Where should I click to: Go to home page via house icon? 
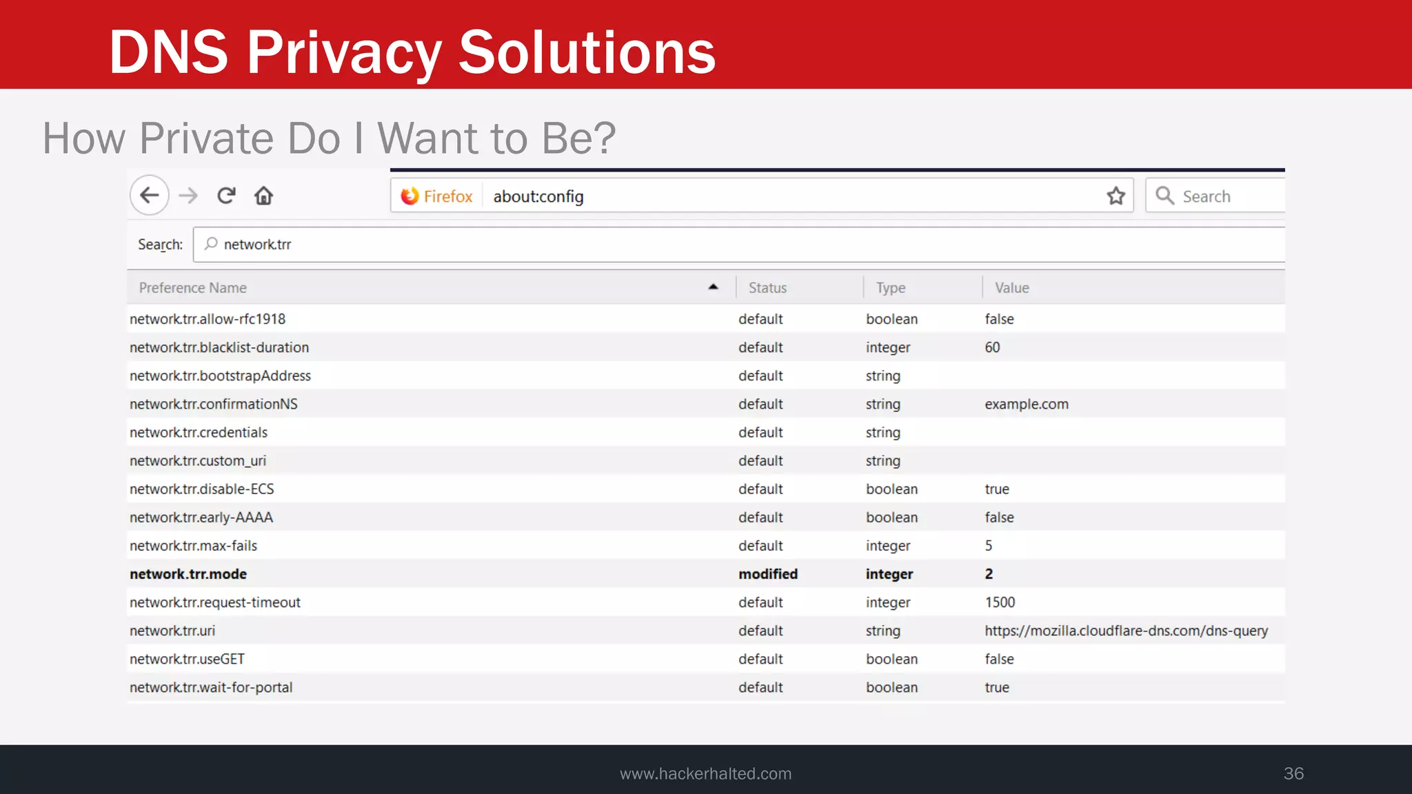tap(263, 196)
